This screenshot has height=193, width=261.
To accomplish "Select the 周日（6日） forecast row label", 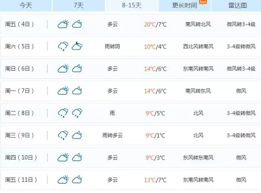I will (19, 69).
